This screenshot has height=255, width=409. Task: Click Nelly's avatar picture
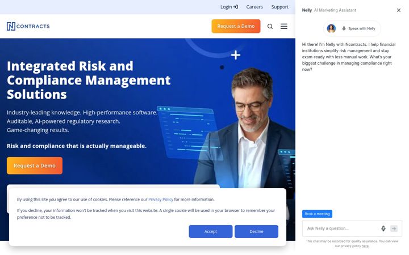pos(331,28)
